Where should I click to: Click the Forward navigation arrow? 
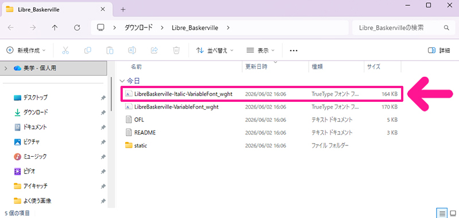point(33,27)
